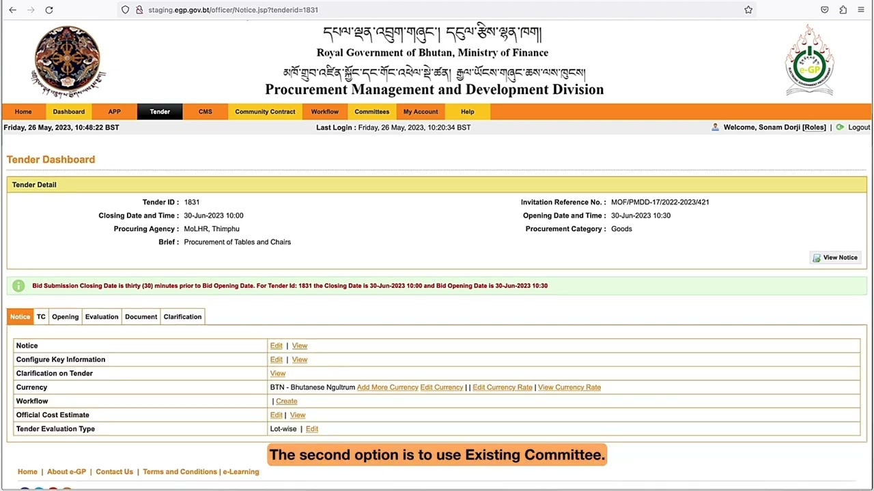Click the Lot-wise evaluation type text
Screen dimensions: 874x491
click(x=283, y=429)
